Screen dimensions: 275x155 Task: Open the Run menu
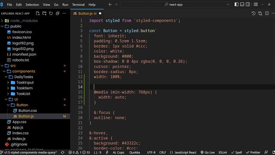coord(65,5)
